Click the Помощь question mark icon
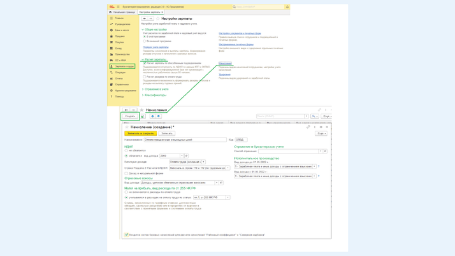Viewport: 455px width, 256px height. (112, 97)
